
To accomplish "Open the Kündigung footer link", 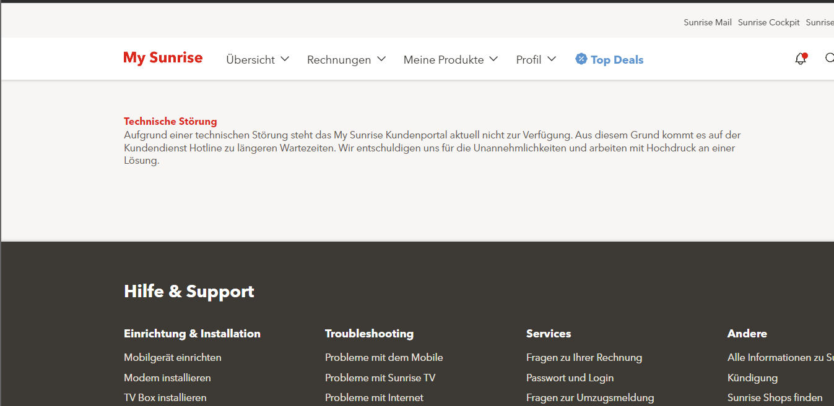I will [x=752, y=378].
